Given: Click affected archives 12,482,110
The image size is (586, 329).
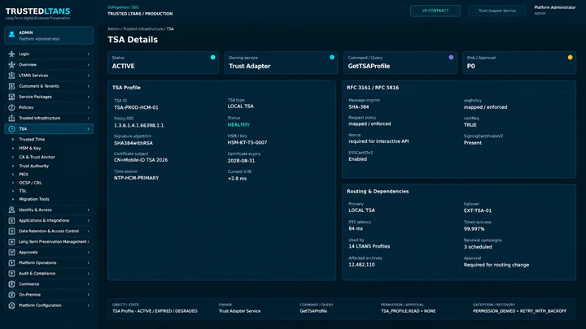Looking at the screenshot, I should point(361,265).
